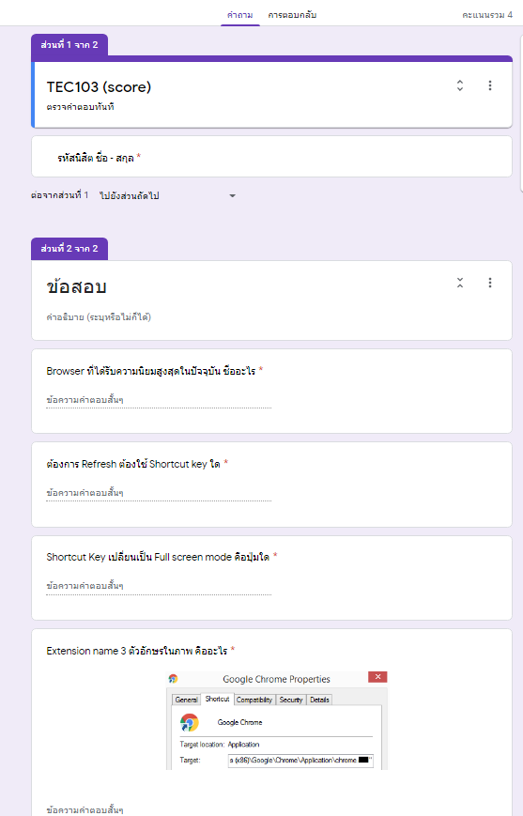Click answer field under Full screen mode question

click(159, 586)
